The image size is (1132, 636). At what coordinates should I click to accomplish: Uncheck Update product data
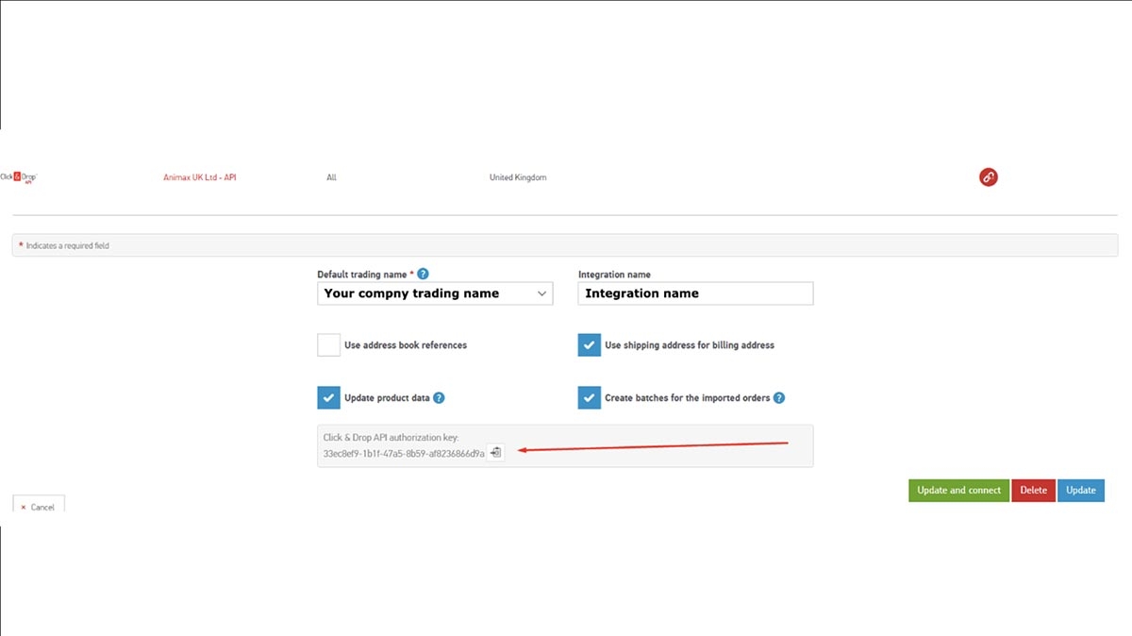pos(328,397)
